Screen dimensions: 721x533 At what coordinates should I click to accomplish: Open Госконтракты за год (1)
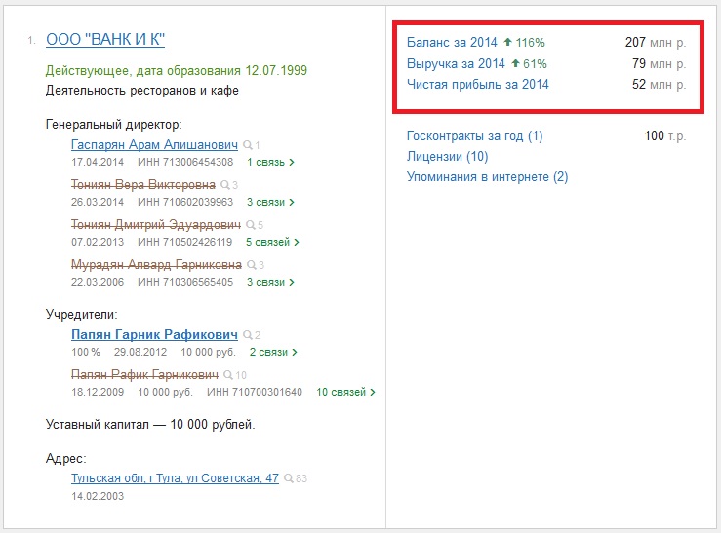[x=474, y=136]
